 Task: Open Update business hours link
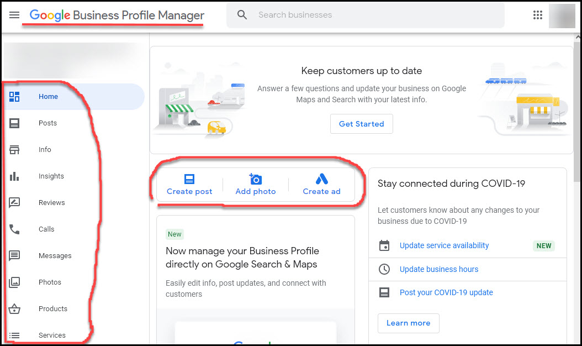coord(439,269)
